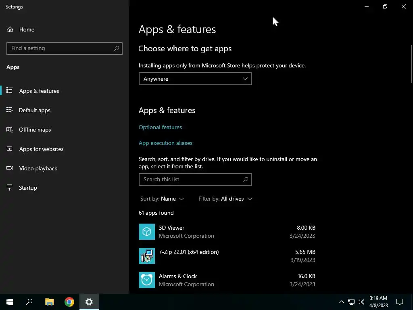Open the Filter by All drives dropdown
The width and height of the screenshot is (413, 310).
point(225,199)
